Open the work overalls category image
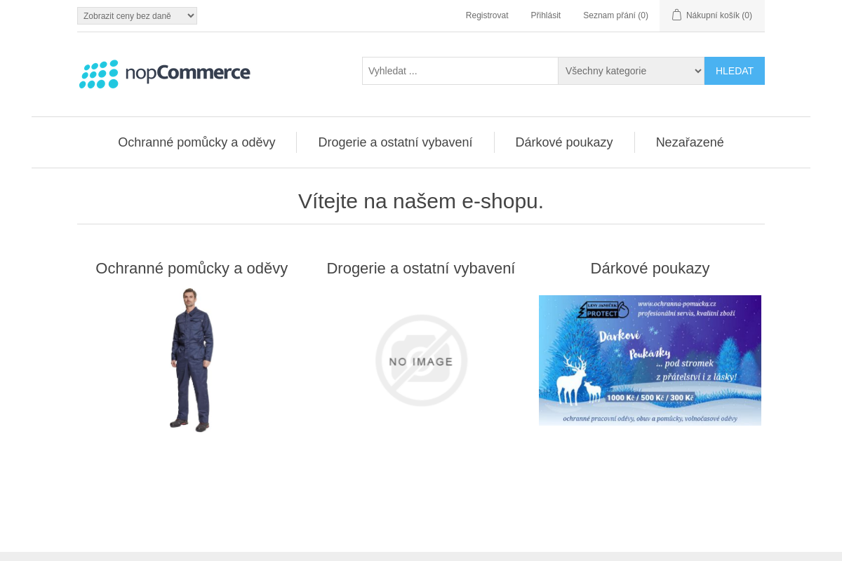842x561 pixels. (192, 360)
